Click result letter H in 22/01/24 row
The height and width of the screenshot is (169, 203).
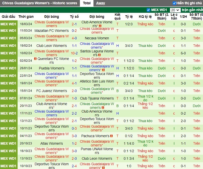[117, 76]
